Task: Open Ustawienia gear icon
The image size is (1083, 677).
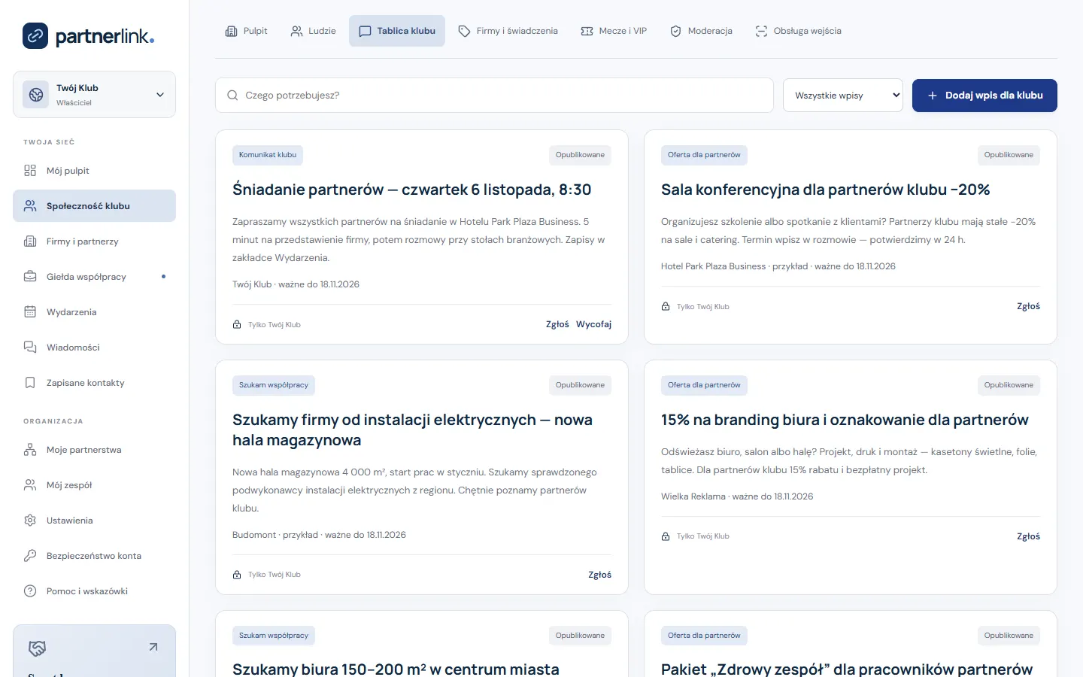Action: [x=30, y=521]
